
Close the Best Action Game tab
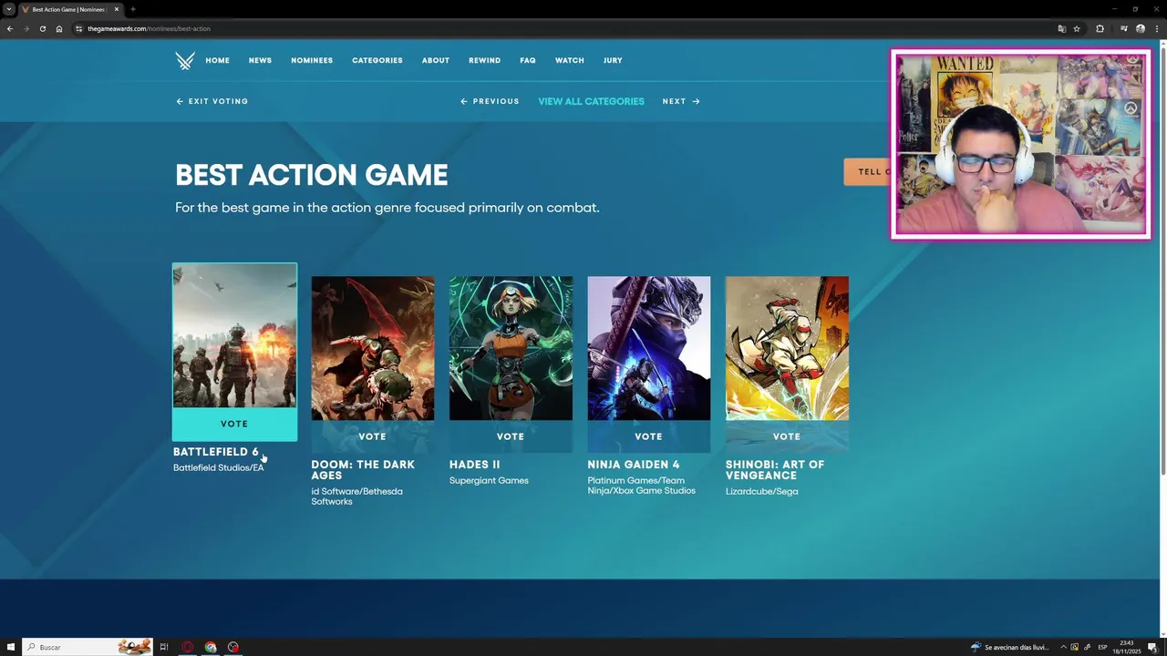click(117, 9)
